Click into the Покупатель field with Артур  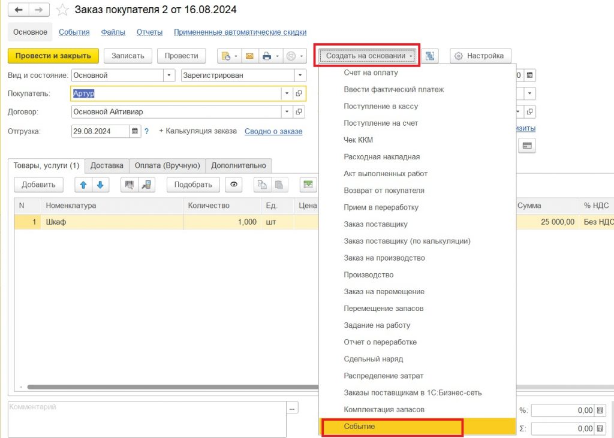(x=176, y=93)
